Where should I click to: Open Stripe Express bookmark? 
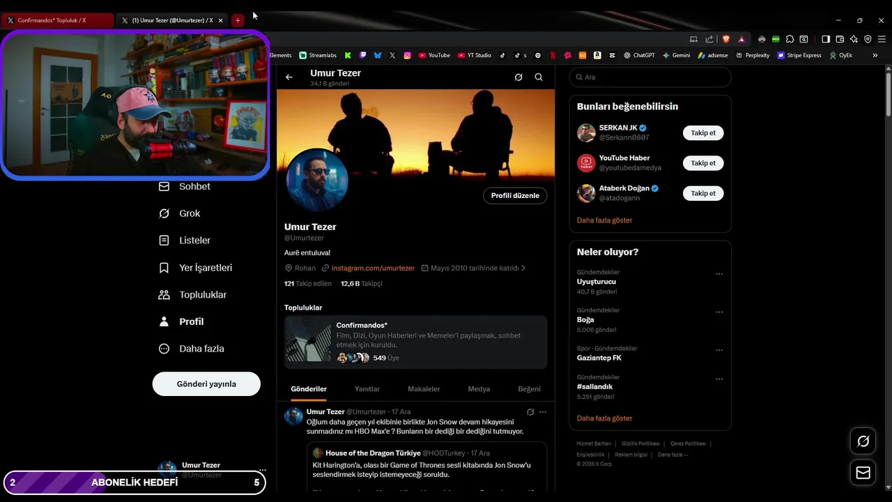click(x=799, y=55)
